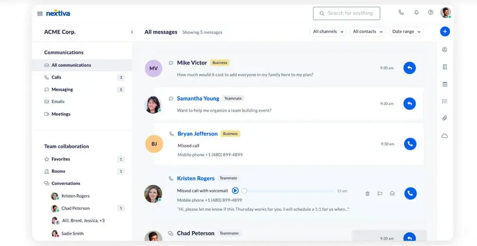477x246 pixels.
Task: Open the calendar icon in right rail
Action: pyautogui.click(x=445, y=84)
